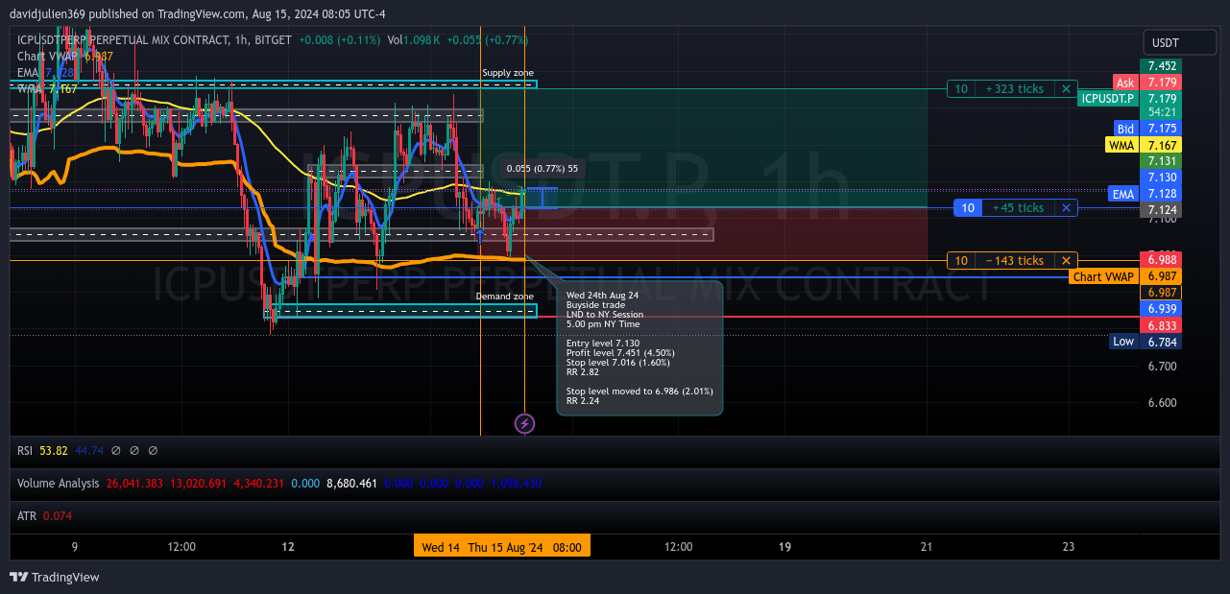The height and width of the screenshot is (594, 1230).
Task: Click the first RSI empty-value symbol
Action: [116, 450]
